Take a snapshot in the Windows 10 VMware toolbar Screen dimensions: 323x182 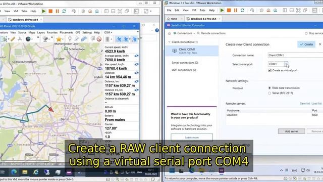coord(83,11)
